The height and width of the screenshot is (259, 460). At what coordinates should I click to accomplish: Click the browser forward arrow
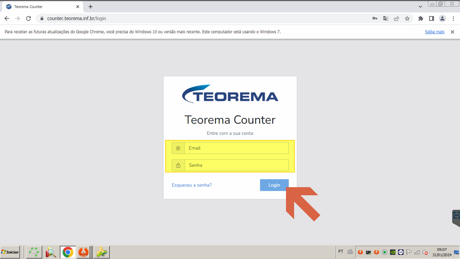(x=17, y=18)
